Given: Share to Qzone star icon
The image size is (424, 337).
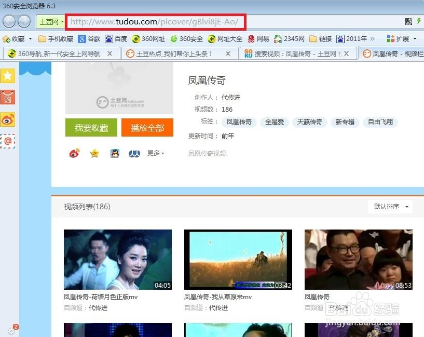Looking at the screenshot, I should point(94,153).
